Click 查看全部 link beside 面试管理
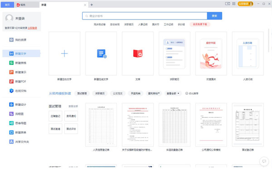 coord(73,106)
